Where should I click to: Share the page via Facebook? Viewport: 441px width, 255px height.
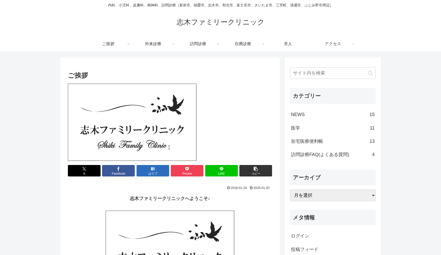118,171
